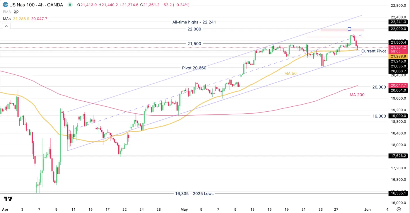Click the green market status dot

(70, 5)
